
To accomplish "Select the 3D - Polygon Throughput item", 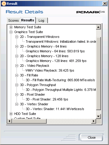I will pyautogui.click(x=38, y=85).
